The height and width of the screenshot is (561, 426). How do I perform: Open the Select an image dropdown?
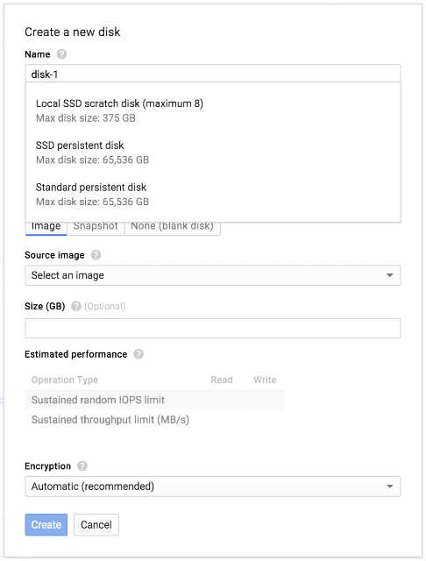213,275
